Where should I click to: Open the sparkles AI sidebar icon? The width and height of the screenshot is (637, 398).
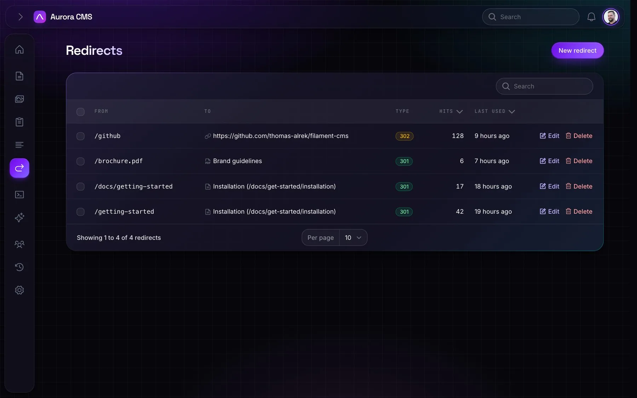coord(19,218)
